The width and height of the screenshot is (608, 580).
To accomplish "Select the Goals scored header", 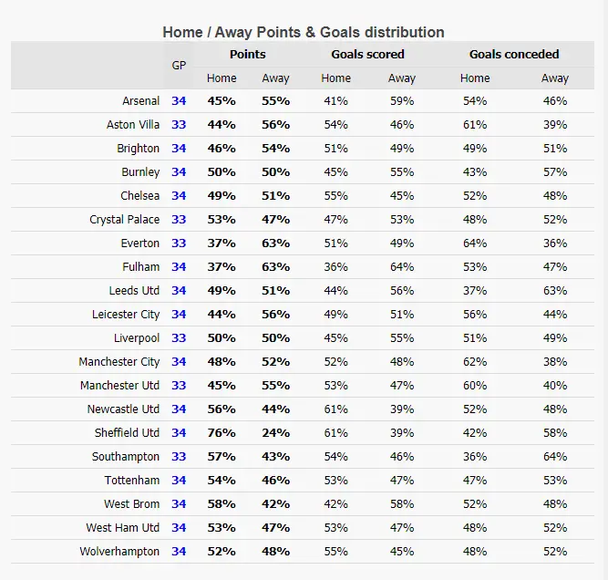I will 367,55.
